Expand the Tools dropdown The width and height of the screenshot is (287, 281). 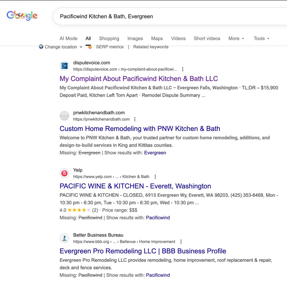(x=261, y=39)
